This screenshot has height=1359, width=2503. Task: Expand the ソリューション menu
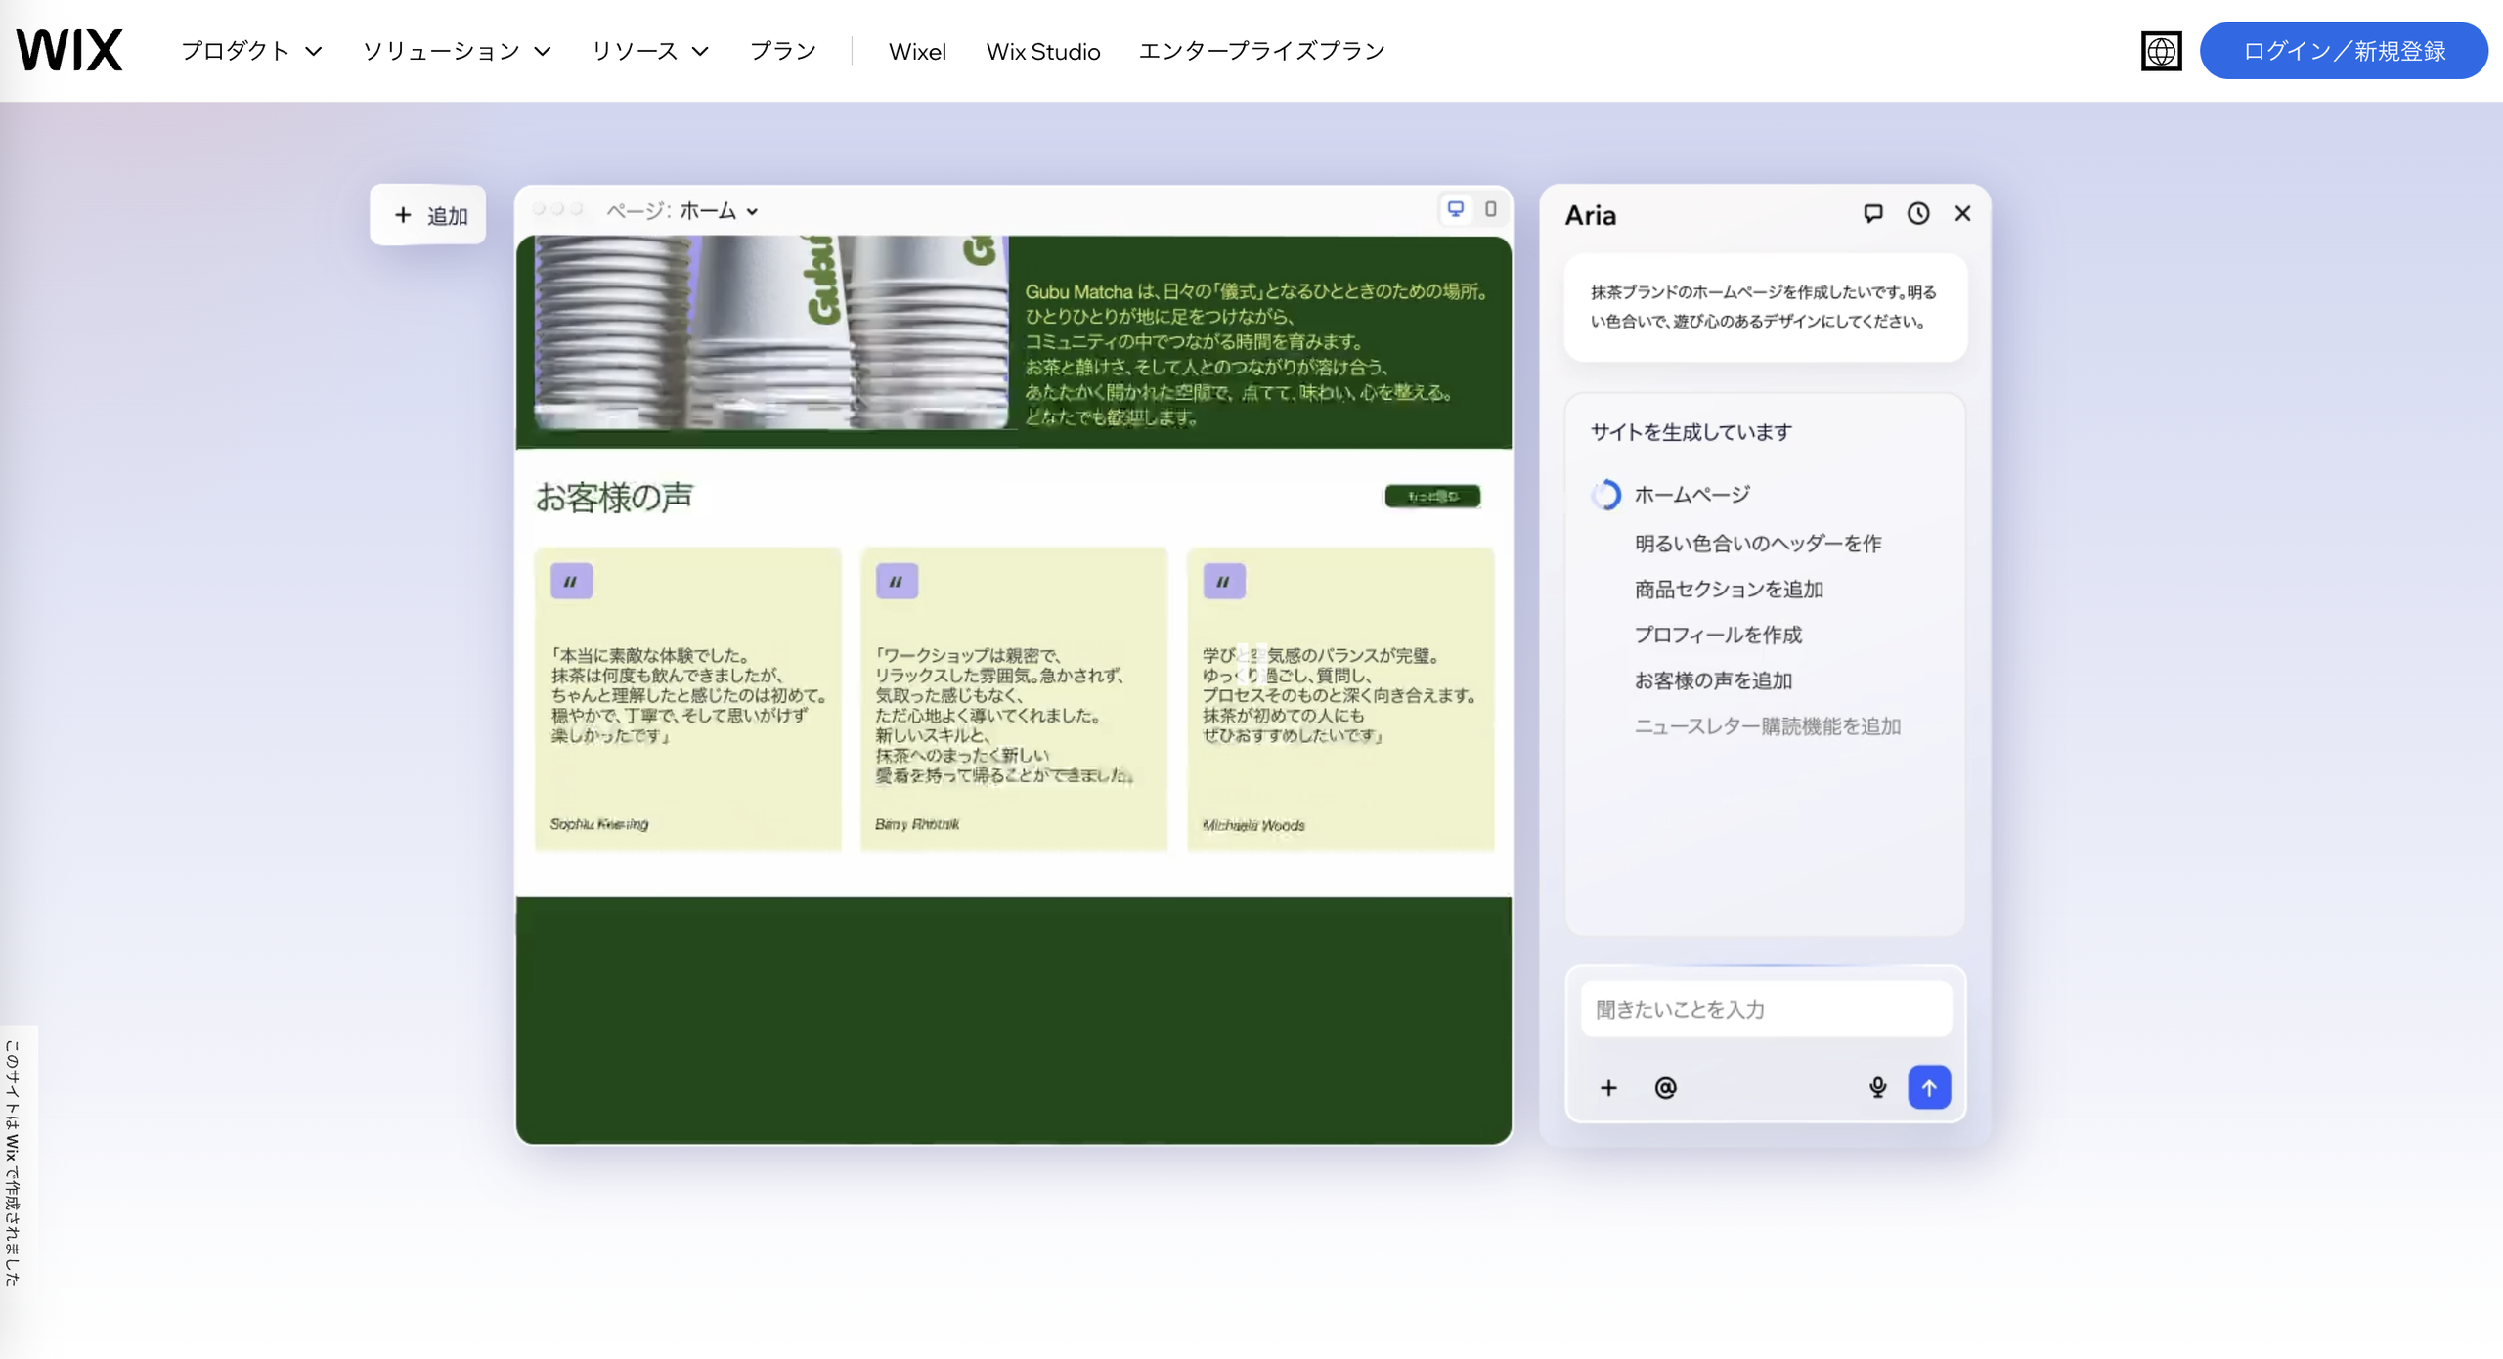(x=457, y=51)
